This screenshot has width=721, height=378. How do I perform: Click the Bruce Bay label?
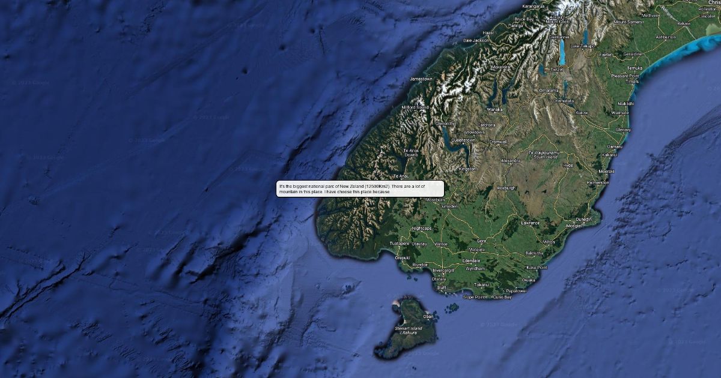click(x=523, y=19)
